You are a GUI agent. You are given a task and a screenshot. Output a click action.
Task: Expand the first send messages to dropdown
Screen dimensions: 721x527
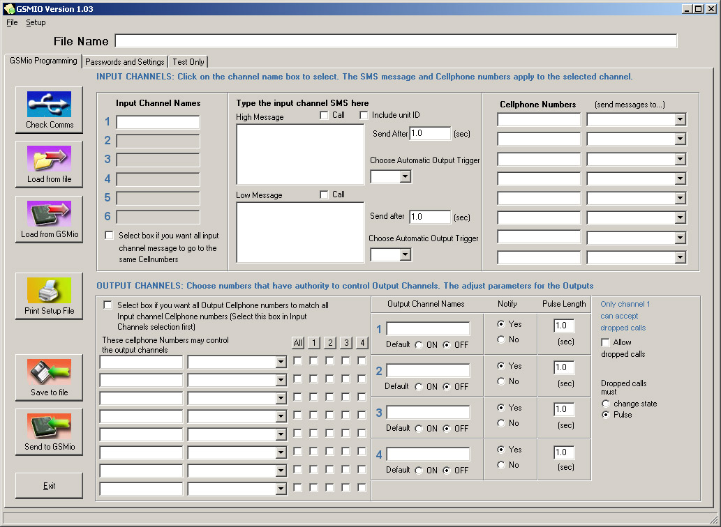680,120
